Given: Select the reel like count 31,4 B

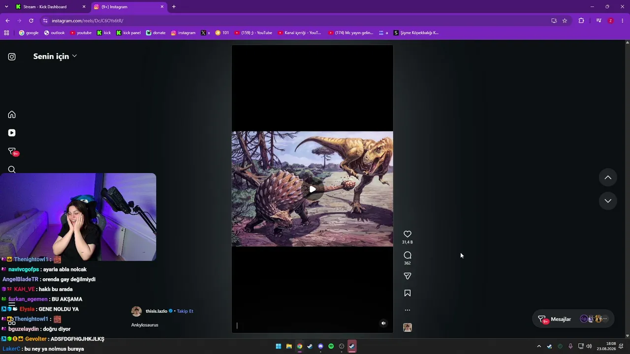Looking at the screenshot, I should [407, 242].
